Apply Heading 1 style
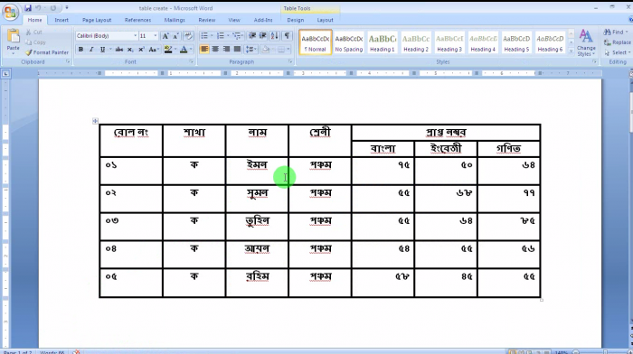The height and width of the screenshot is (354, 633). pos(383,42)
